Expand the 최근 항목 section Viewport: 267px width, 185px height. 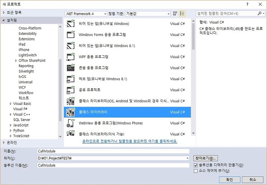4,13
